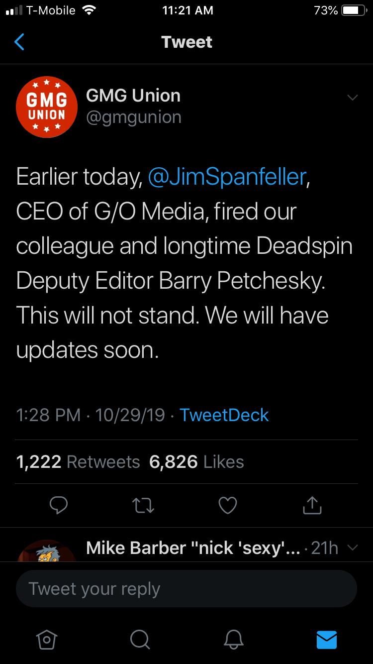
Task: Open GMG Union profile avatar
Action: coord(47,107)
